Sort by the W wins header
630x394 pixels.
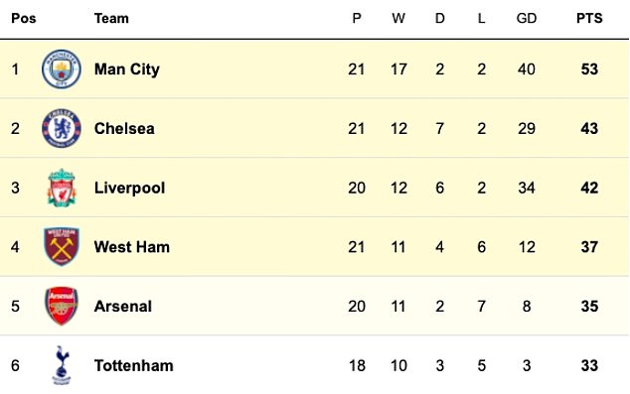(398, 19)
